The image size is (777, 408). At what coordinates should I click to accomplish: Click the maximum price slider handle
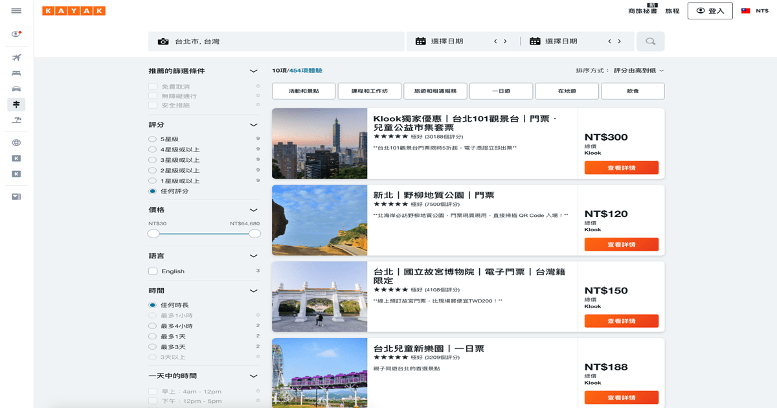254,234
